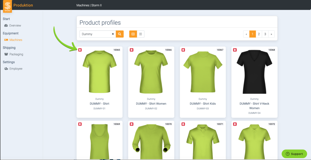This screenshot has width=311, height=160.
Task: Open the DUMMY - Shirt Women profile link
Action: pyautogui.click(x=151, y=103)
